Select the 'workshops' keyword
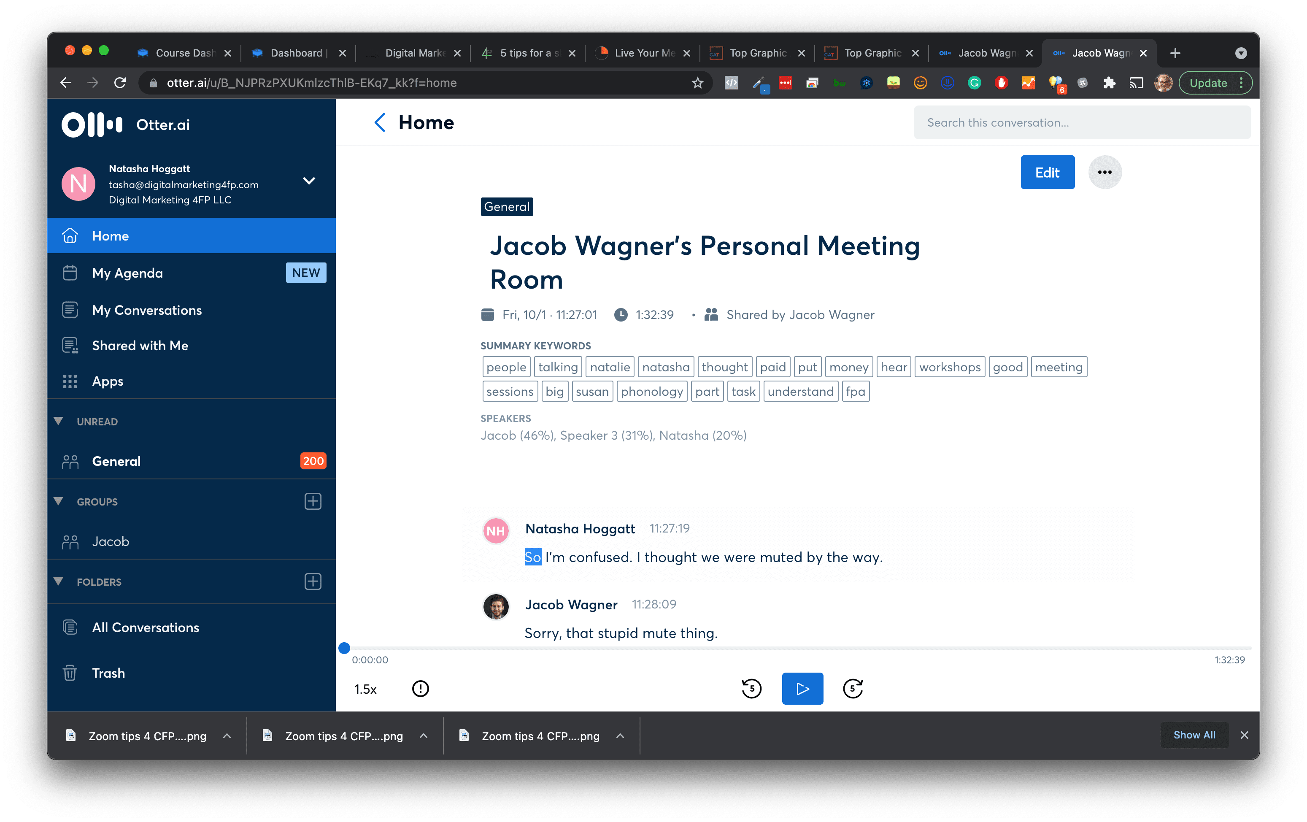The width and height of the screenshot is (1307, 822). (949, 367)
